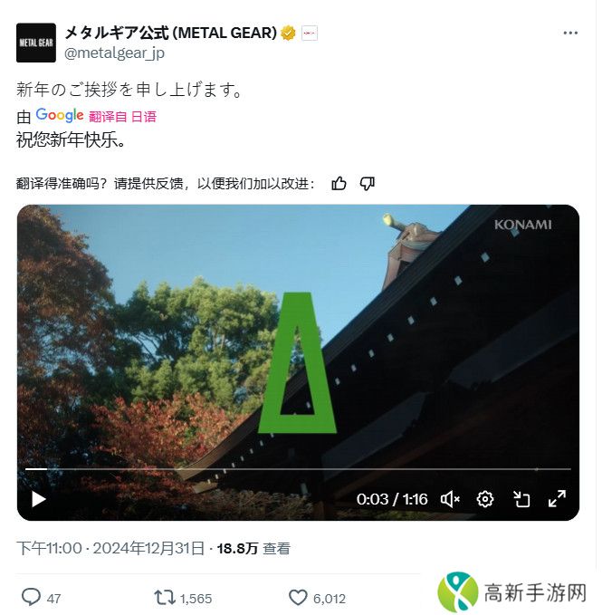The image size is (602, 615).
Task: Click the 翻译自 日语 translation link
Action: pyautogui.click(x=123, y=117)
